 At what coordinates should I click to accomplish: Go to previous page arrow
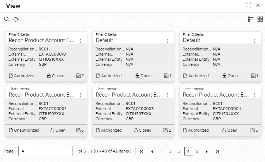click(152, 151)
